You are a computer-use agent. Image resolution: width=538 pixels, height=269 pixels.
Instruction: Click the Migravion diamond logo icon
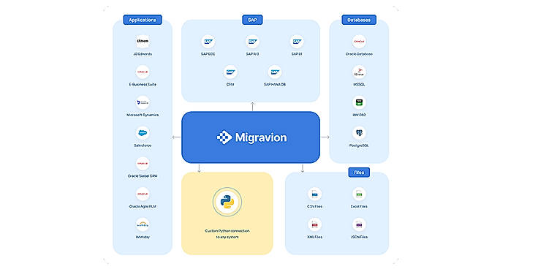224,137
